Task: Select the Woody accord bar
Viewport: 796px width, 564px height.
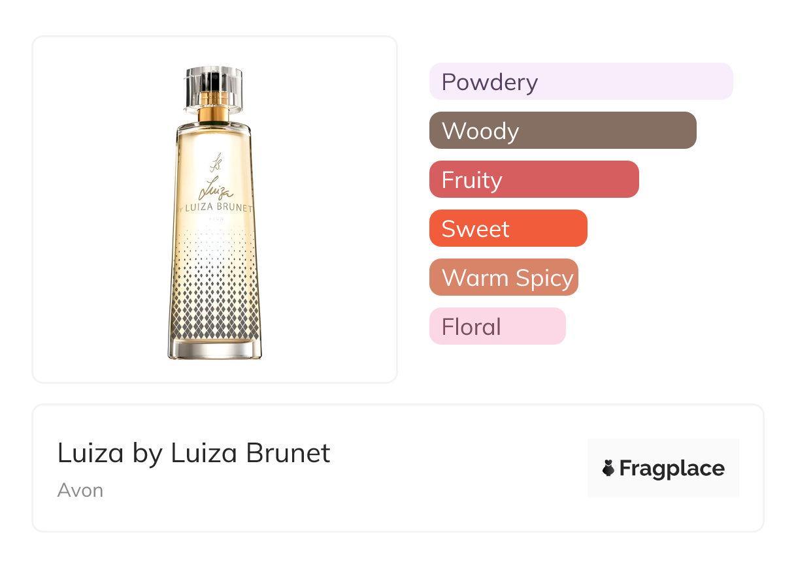Action: 563,131
